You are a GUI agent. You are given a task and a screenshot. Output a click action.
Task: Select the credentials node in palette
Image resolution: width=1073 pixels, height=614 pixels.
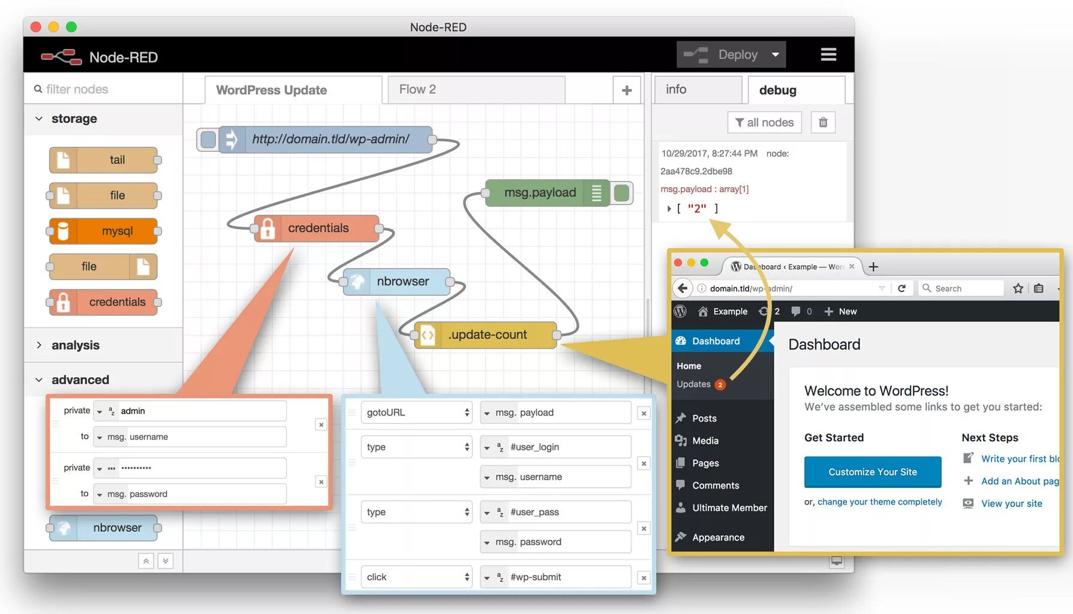[x=103, y=302]
